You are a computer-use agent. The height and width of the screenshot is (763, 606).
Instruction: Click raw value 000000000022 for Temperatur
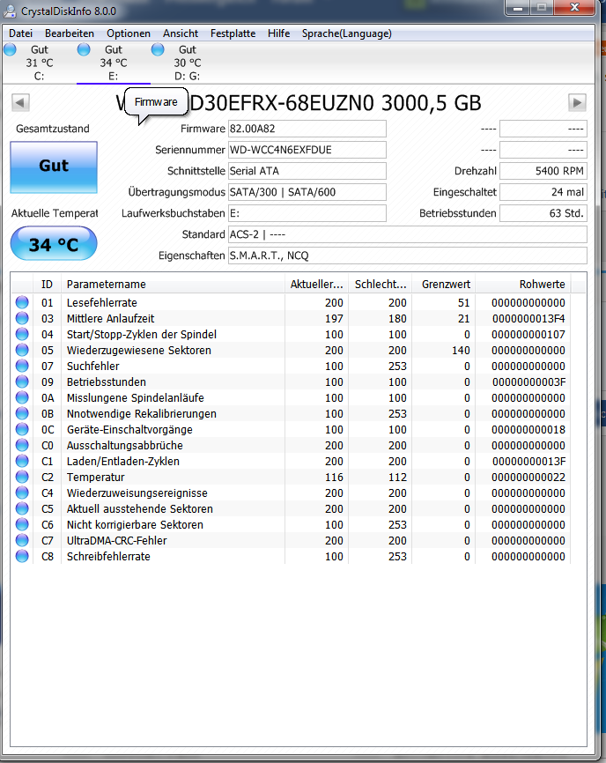[x=528, y=478]
